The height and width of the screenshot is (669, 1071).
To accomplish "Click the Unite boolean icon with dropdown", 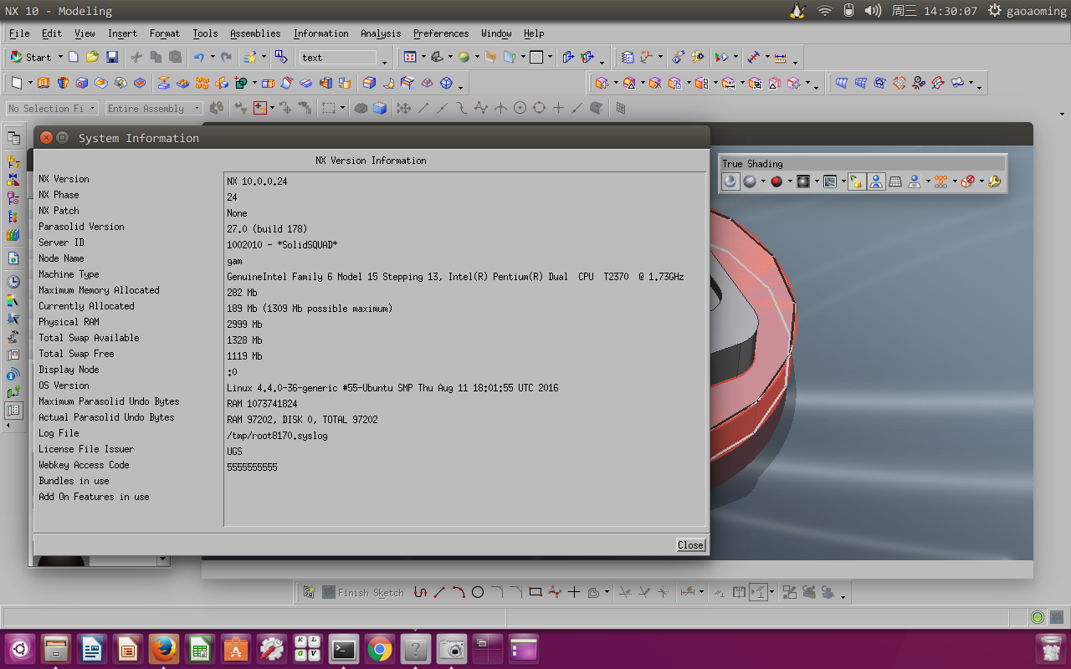I will point(241,83).
